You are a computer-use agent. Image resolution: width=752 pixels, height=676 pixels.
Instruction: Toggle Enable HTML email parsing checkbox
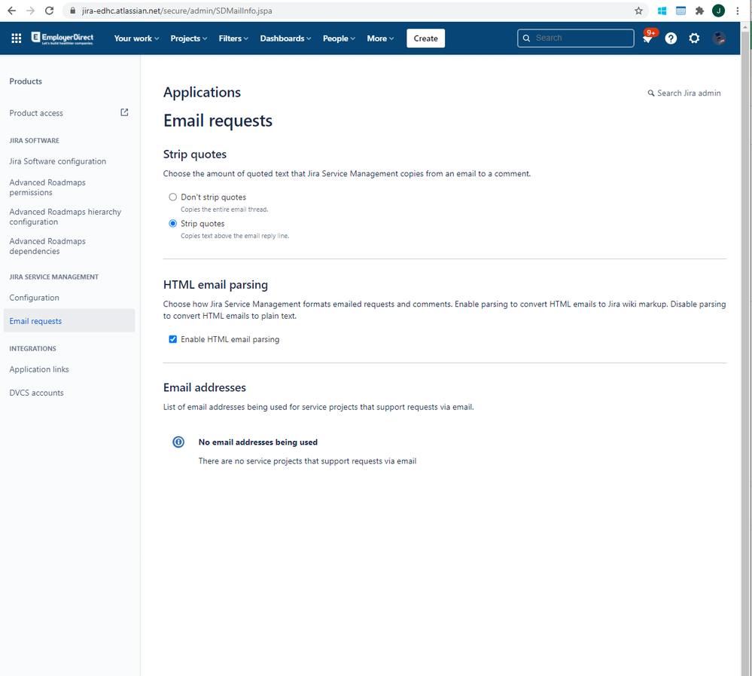tap(172, 339)
